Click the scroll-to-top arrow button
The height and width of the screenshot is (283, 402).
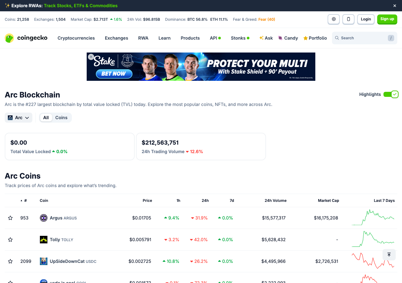click(x=389, y=255)
